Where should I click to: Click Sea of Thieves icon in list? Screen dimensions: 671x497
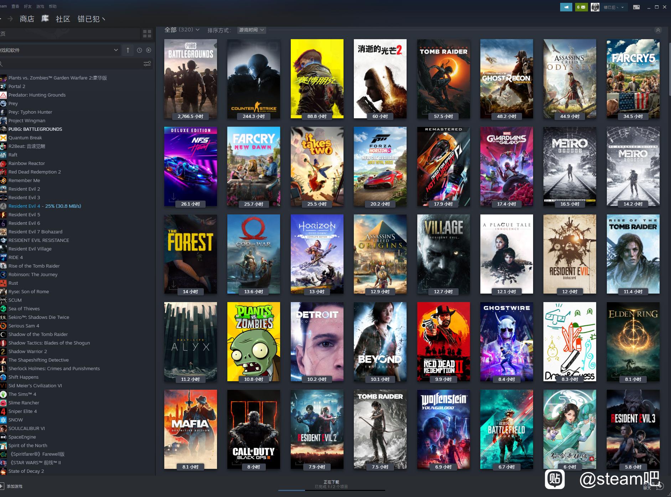(x=3, y=309)
